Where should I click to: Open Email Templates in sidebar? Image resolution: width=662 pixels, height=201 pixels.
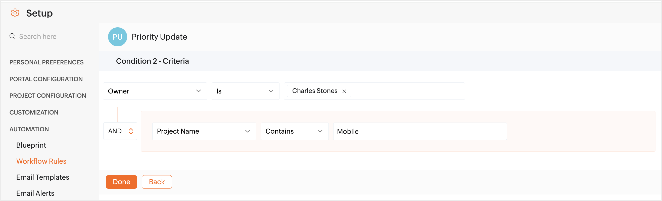pos(43,177)
